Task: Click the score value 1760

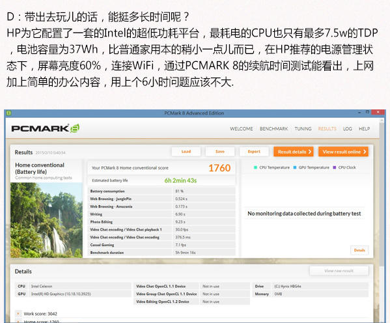Action: pos(219,168)
